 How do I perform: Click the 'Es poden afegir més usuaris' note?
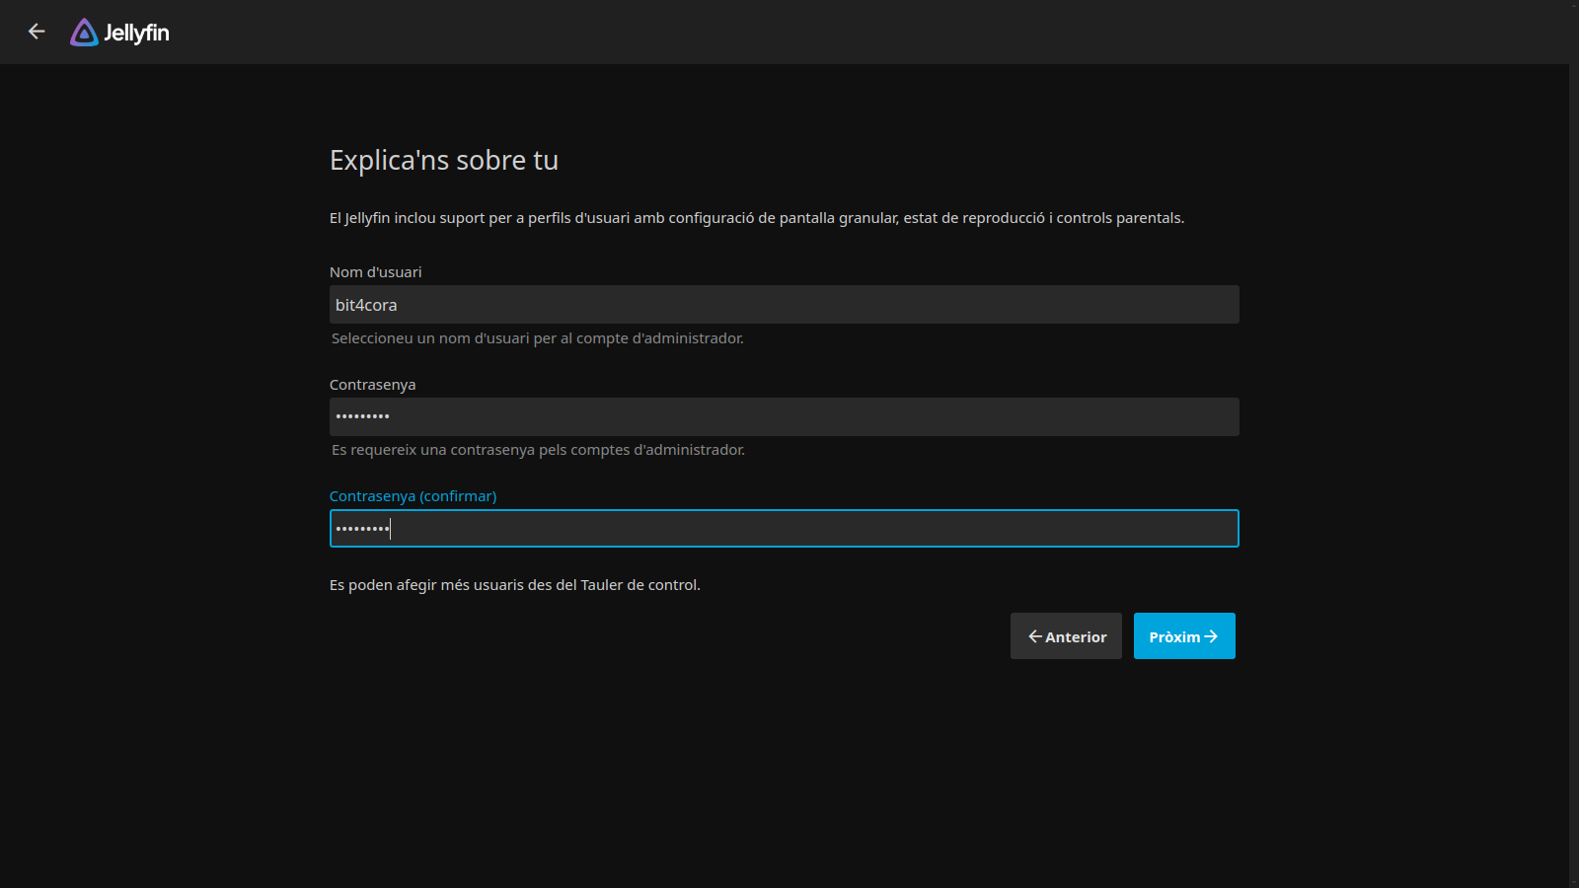click(515, 585)
